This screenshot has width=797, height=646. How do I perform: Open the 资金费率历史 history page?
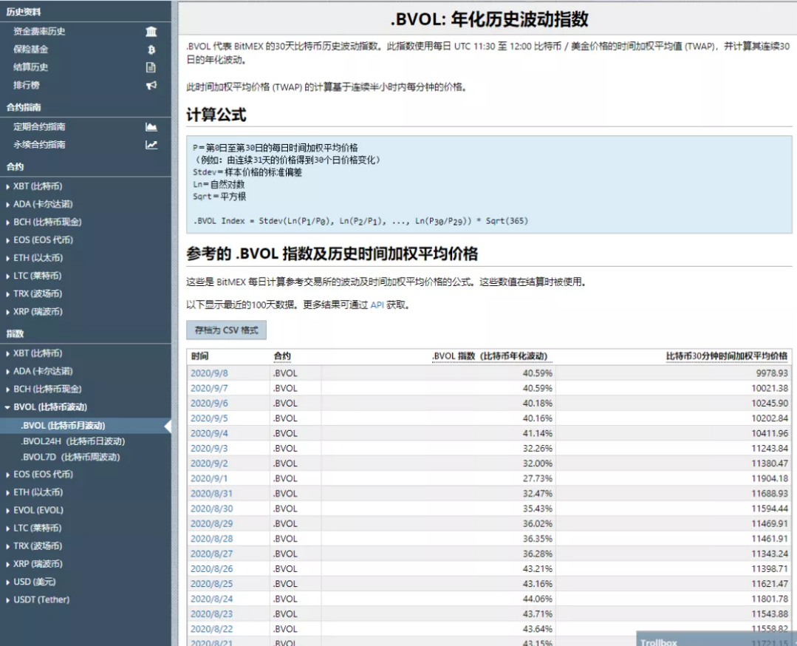click(x=39, y=32)
